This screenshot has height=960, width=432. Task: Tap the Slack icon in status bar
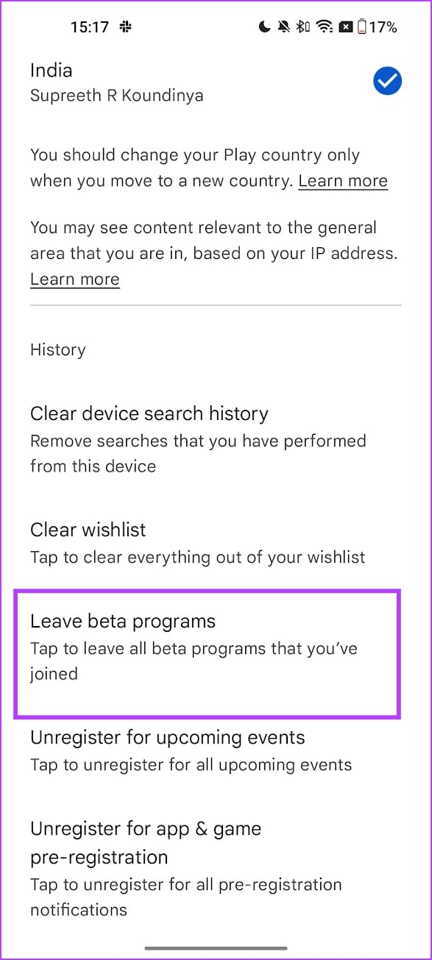[x=127, y=27]
